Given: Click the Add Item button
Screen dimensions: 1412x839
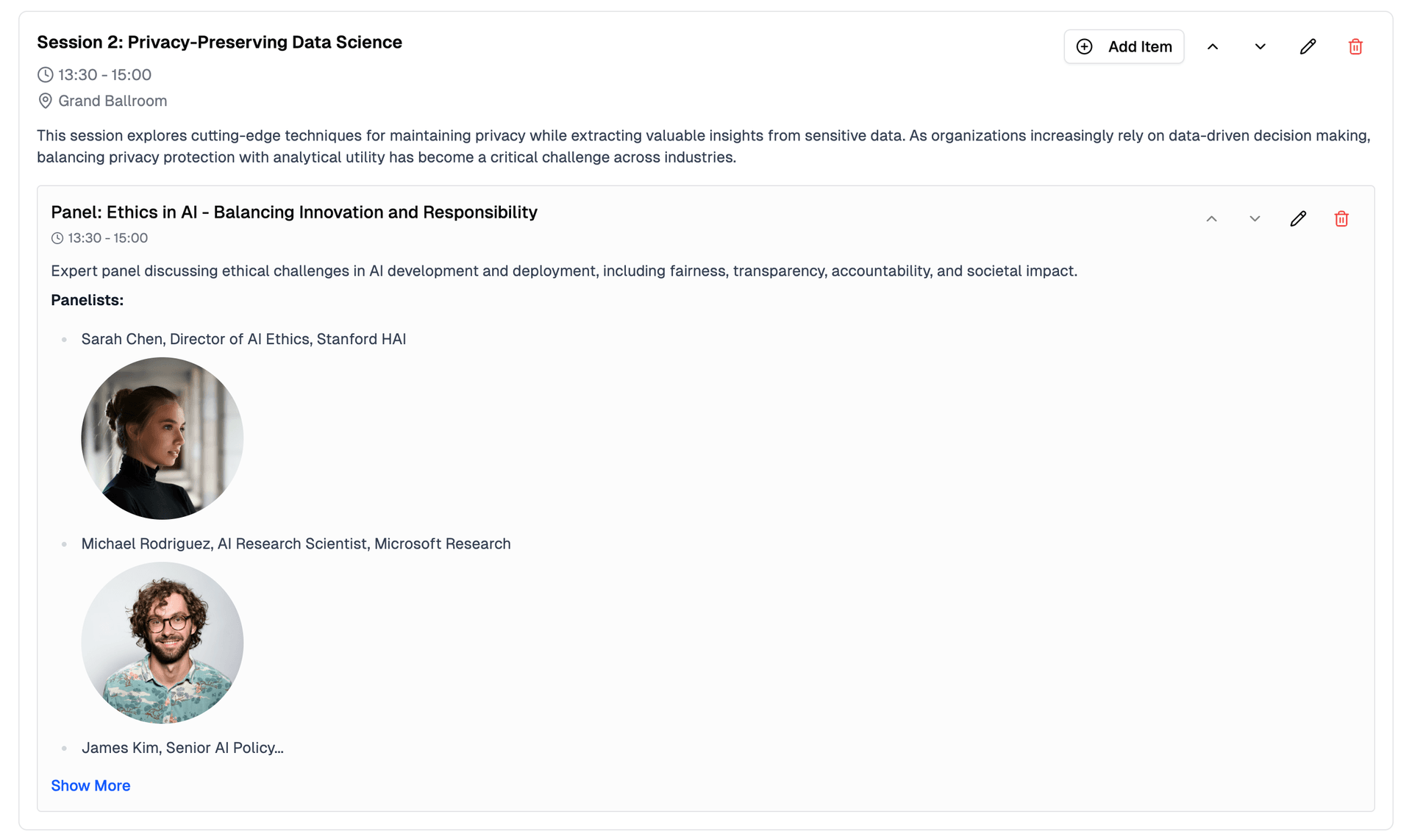Looking at the screenshot, I should 1124,46.
